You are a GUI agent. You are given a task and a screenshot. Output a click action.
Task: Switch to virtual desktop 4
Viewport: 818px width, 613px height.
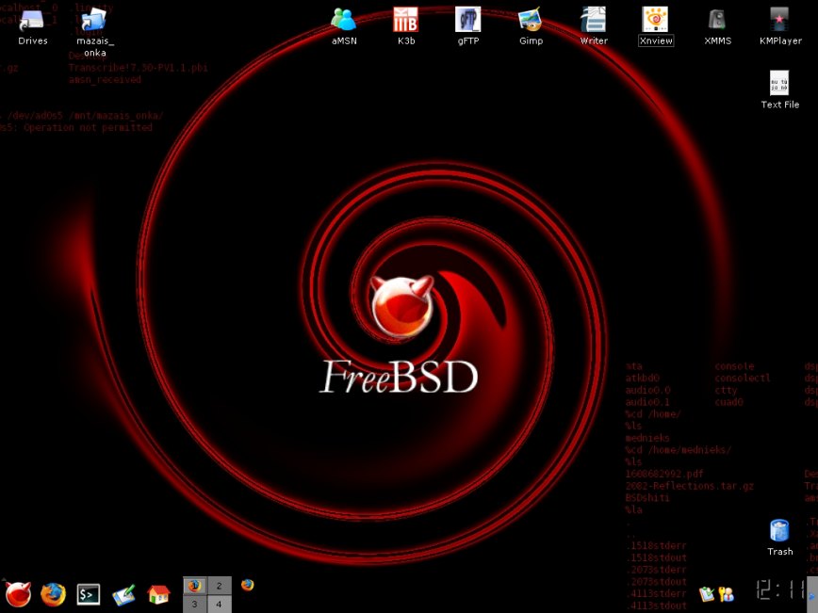219,605
